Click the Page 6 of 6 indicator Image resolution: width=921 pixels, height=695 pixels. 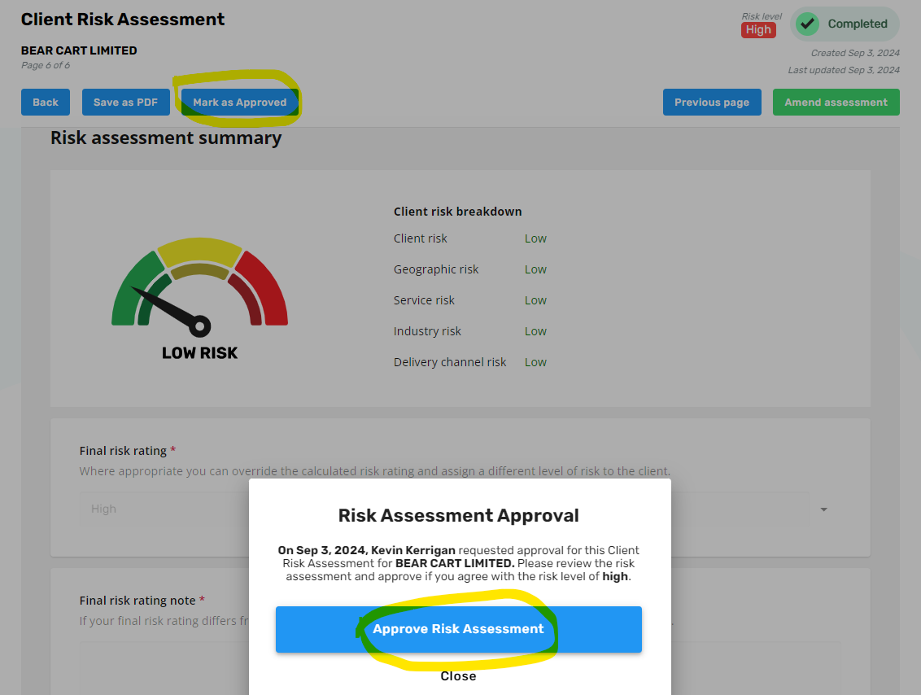(x=46, y=65)
